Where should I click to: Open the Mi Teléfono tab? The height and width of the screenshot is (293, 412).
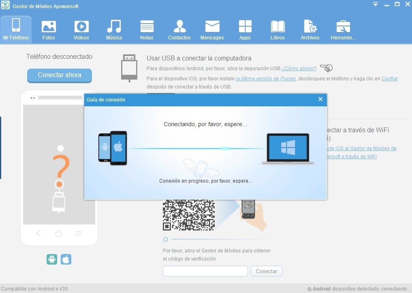[16, 30]
